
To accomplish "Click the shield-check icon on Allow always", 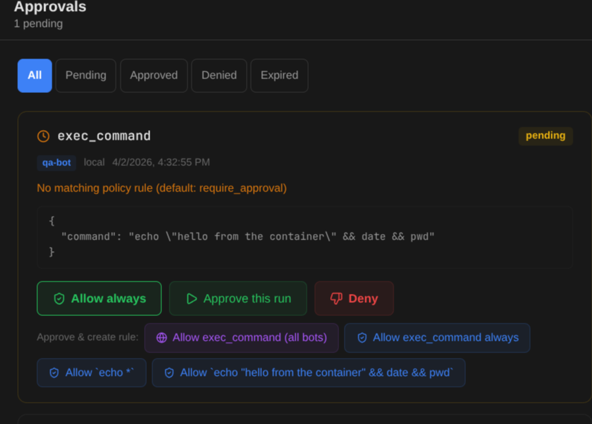I will click(58, 298).
